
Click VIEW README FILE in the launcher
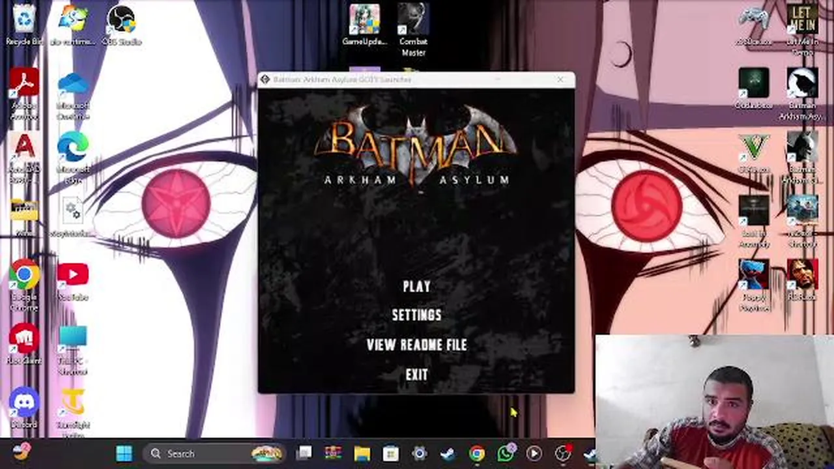click(x=416, y=345)
